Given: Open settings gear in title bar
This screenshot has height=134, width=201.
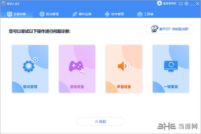Looking at the screenshot, I should pyautogui.click(x=187, y=4).
